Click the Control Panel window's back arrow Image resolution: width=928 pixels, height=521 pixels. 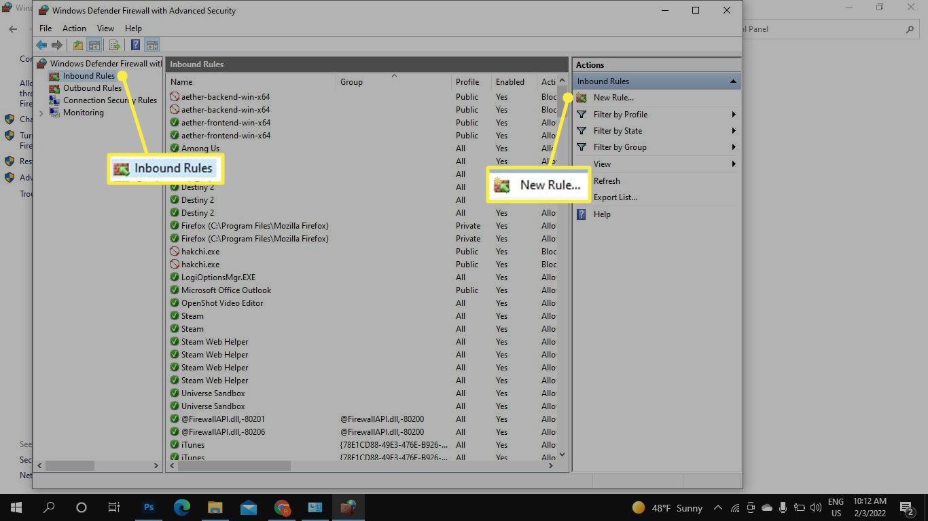tap(13, 29)
